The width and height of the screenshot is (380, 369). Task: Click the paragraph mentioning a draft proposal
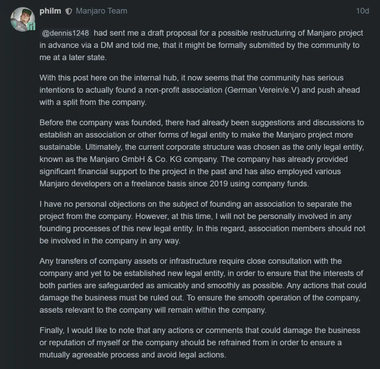(x=201, y=45)
